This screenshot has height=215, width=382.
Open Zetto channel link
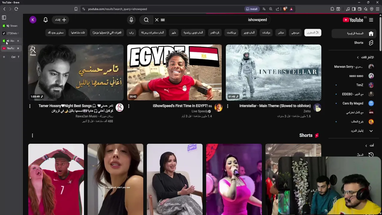click(307, 111)
